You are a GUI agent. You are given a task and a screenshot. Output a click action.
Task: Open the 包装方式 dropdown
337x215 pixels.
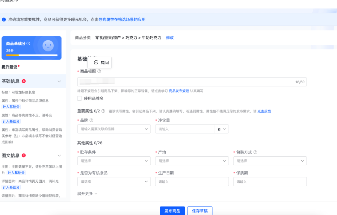click(x=270, y=161)
